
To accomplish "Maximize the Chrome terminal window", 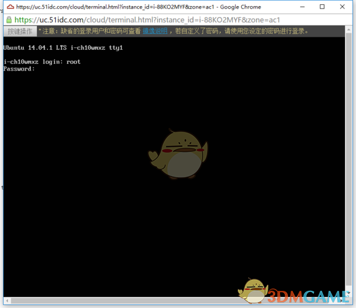I will (322, 7).
